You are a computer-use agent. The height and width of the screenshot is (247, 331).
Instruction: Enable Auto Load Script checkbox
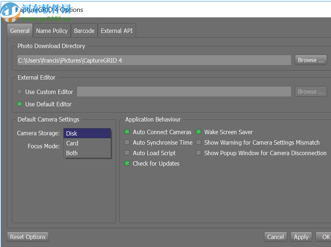point(127,153)
